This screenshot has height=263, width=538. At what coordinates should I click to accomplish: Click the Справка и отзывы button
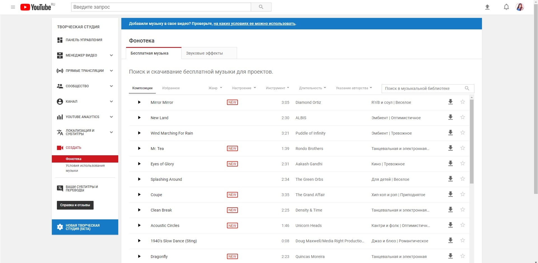75,205
